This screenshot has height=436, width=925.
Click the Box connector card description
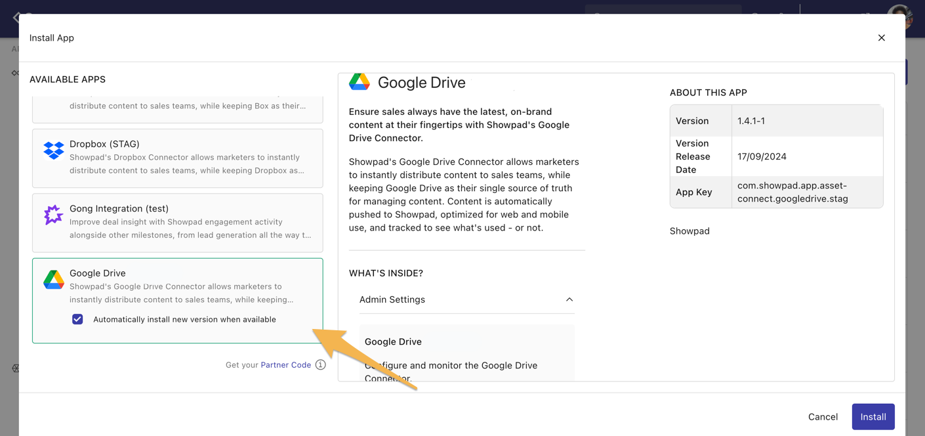point(188,106)
